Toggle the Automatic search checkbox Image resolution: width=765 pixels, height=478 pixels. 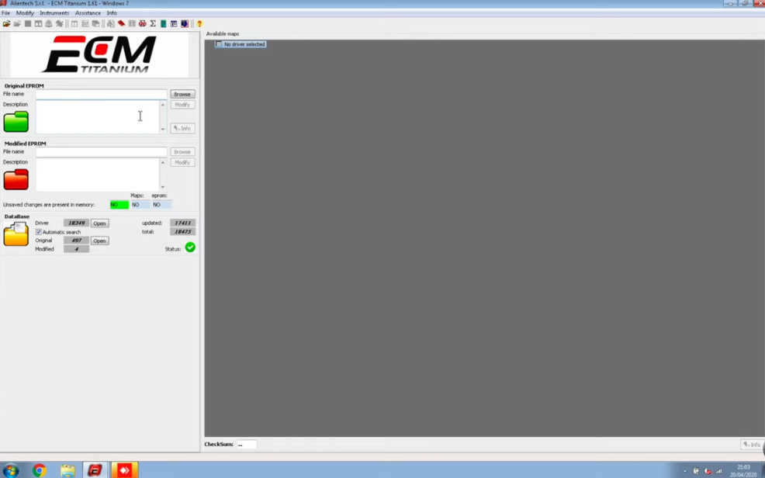click(39, 232)
